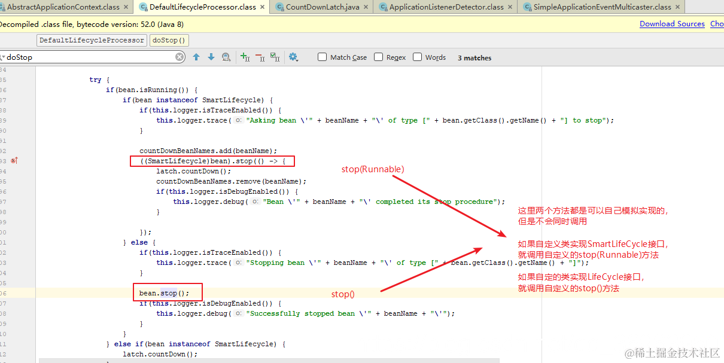Switch to SimpleApplicationEventMulticaster.class tab
The height and width of the screenshot is (363, 724).
[602, 7]
